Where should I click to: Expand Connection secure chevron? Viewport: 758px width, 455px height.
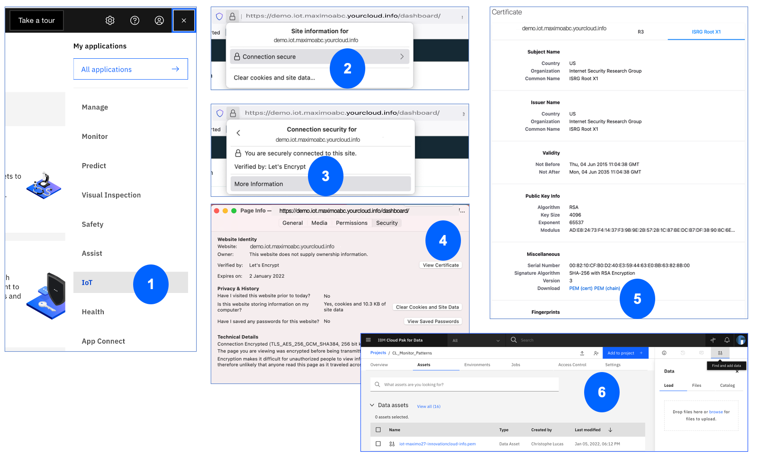point(402,56)
